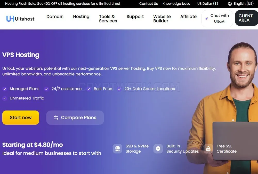Click the 20+ Data Center Locations label
Viewport: 258px width, 174px height.
coord(150,89)
